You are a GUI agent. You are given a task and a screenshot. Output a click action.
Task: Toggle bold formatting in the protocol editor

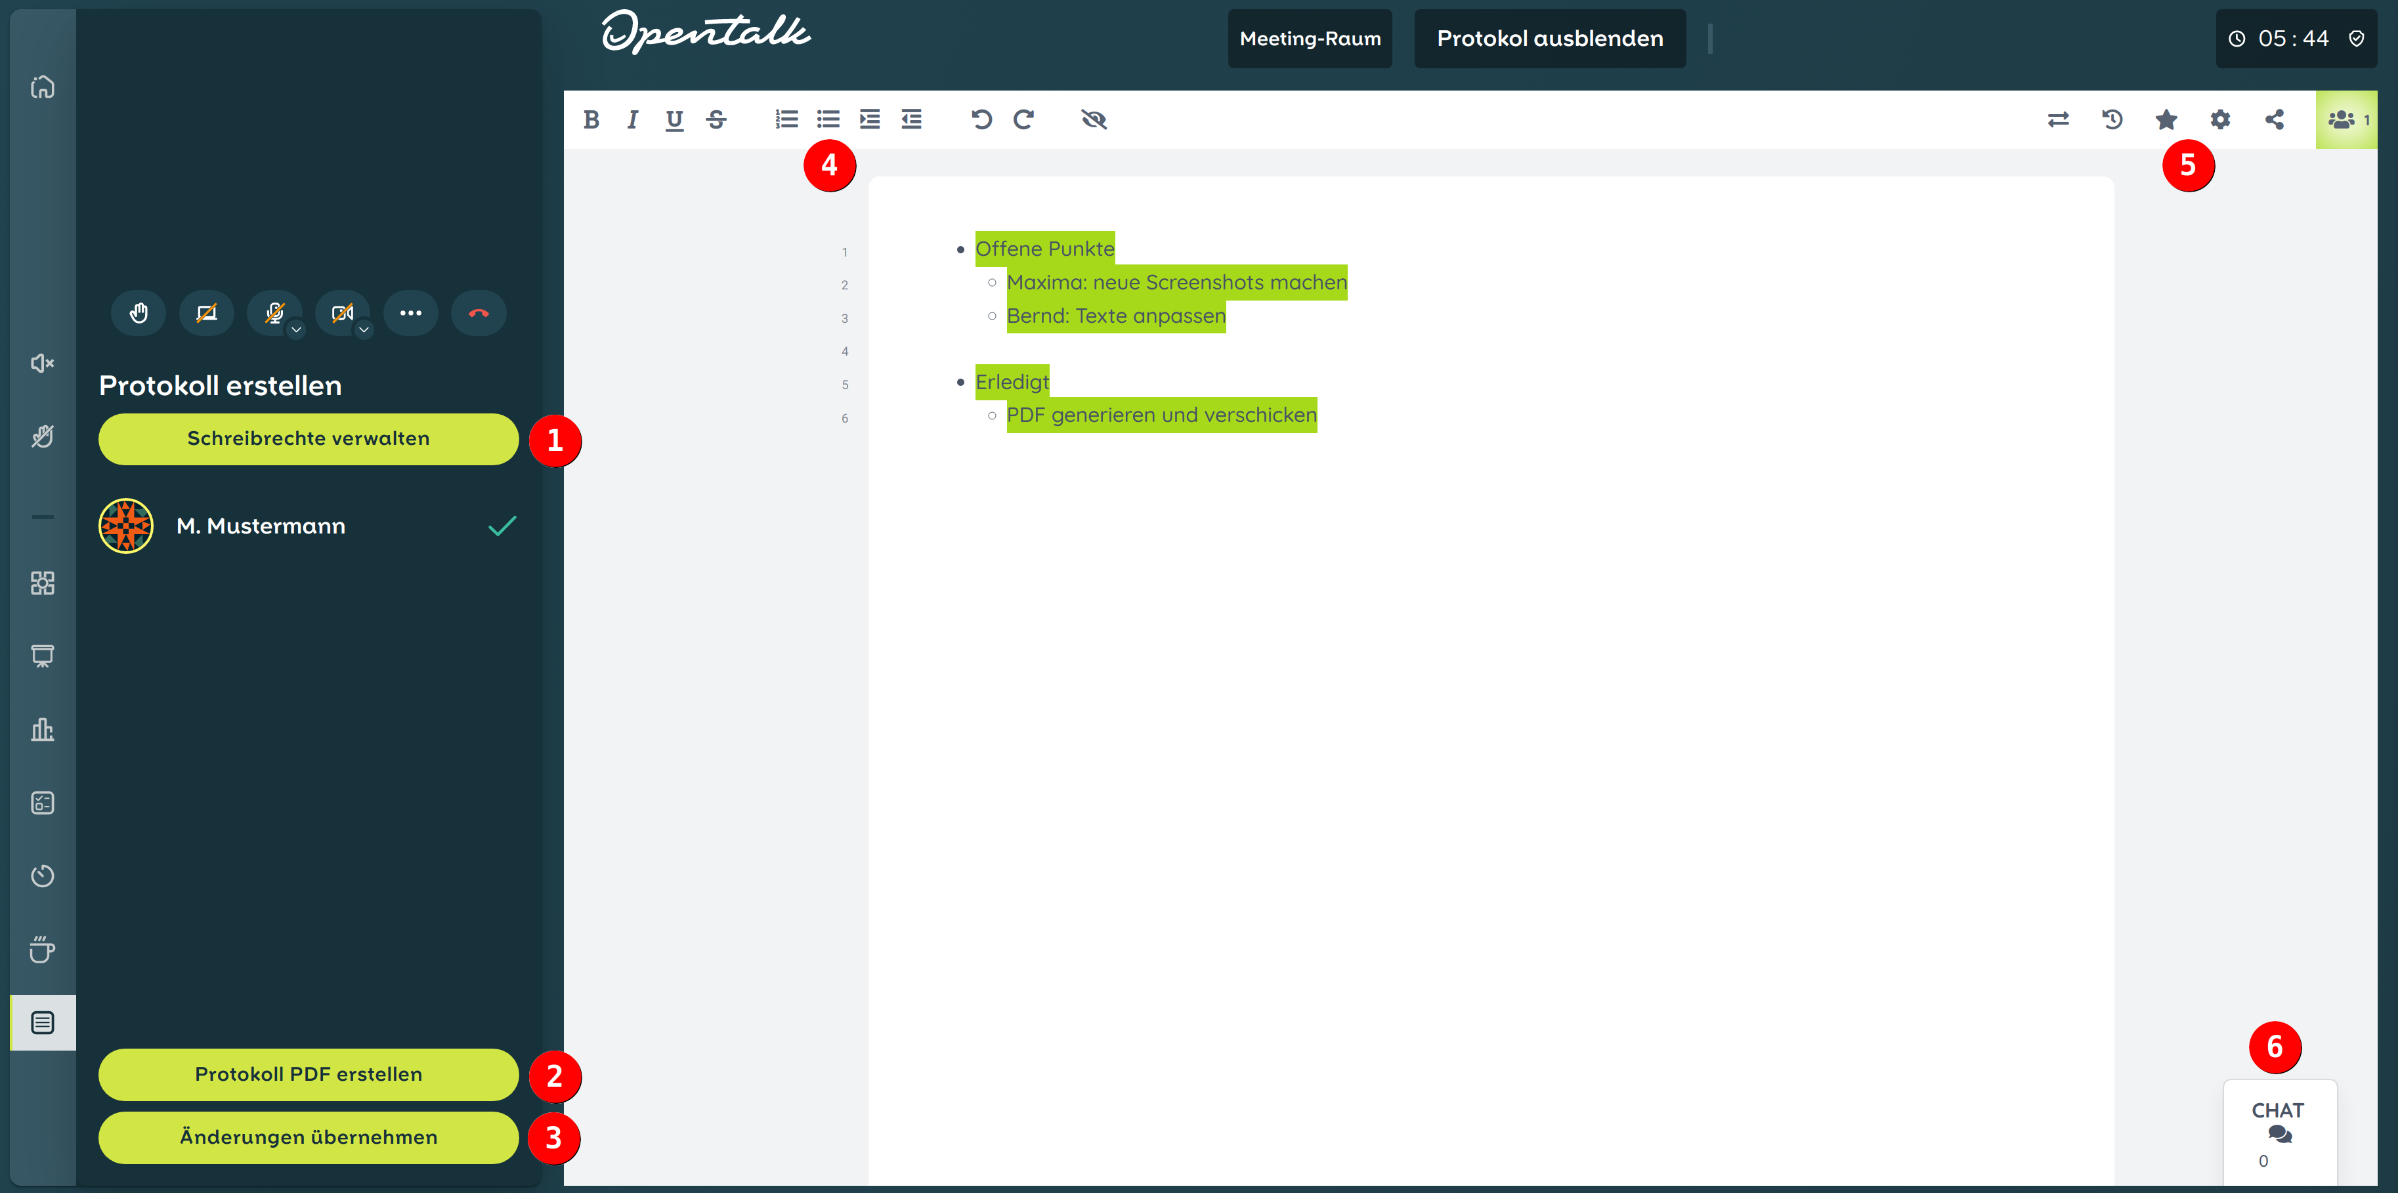(x=591, y=119)
